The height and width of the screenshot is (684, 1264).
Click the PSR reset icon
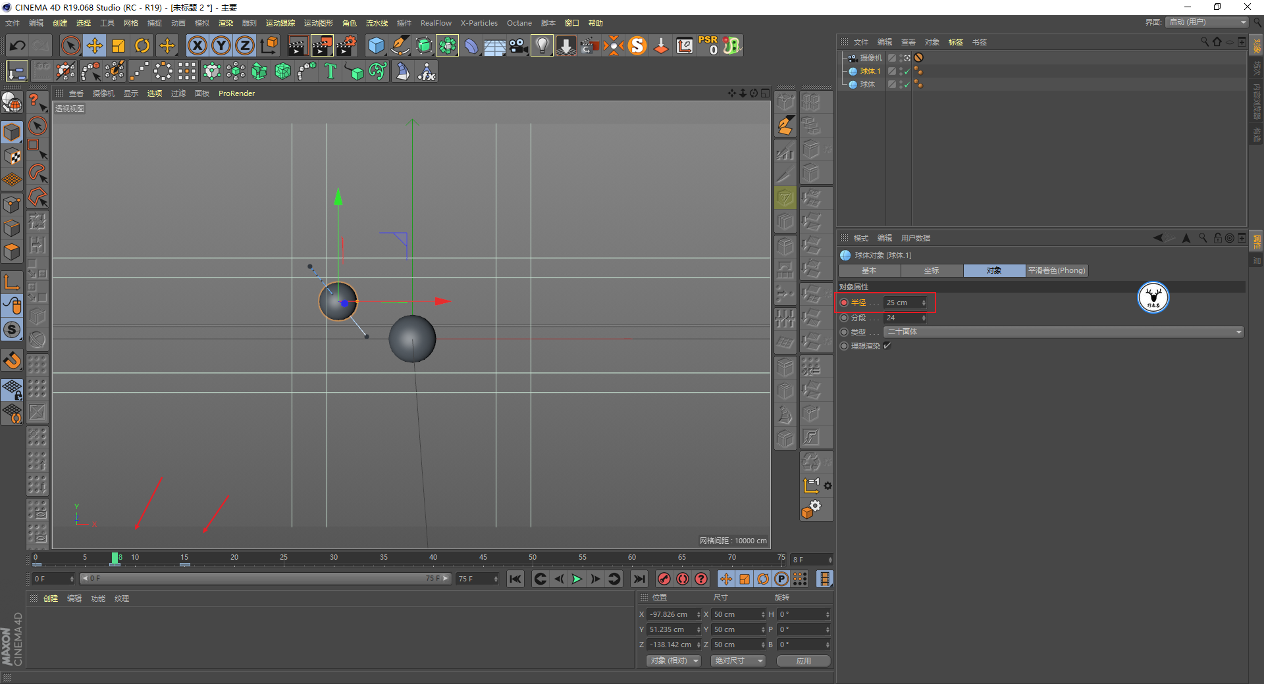click(708, 45)
